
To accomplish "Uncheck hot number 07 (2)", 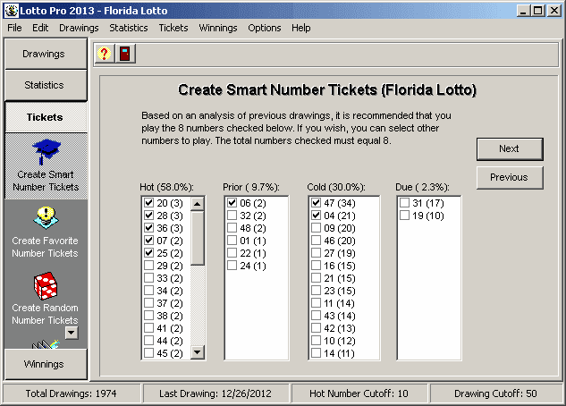I will click(x=148, y=241).
